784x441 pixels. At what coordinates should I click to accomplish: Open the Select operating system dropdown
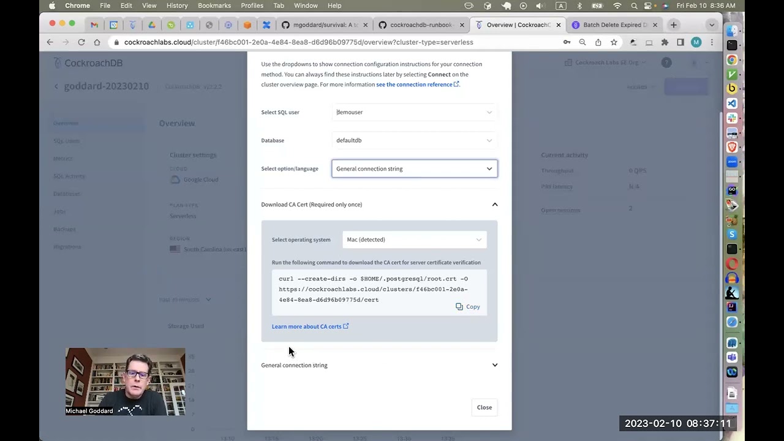tap(415, 239)
